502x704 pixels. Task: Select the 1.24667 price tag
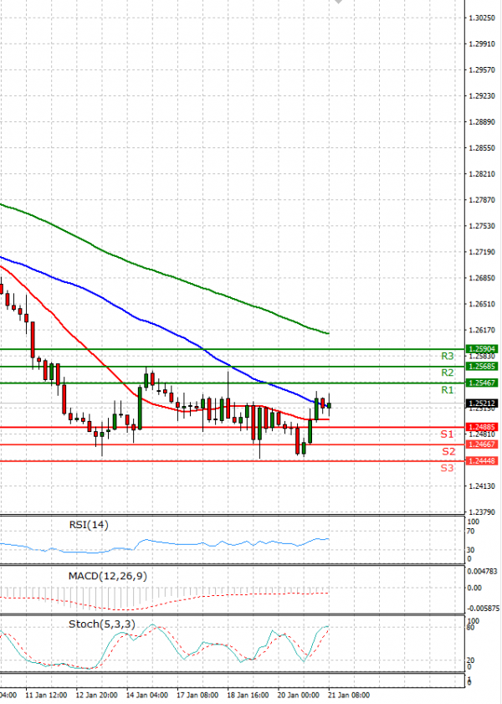pos(482,444)
